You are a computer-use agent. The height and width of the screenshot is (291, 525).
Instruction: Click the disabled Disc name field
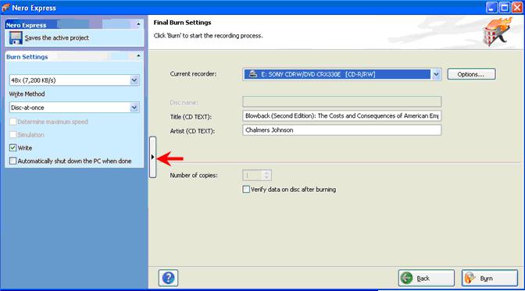click(342, 101)
